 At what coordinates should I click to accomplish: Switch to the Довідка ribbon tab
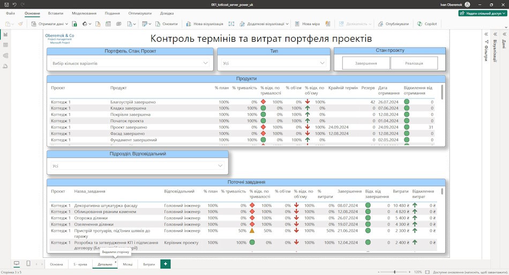(x=167, y=13)
